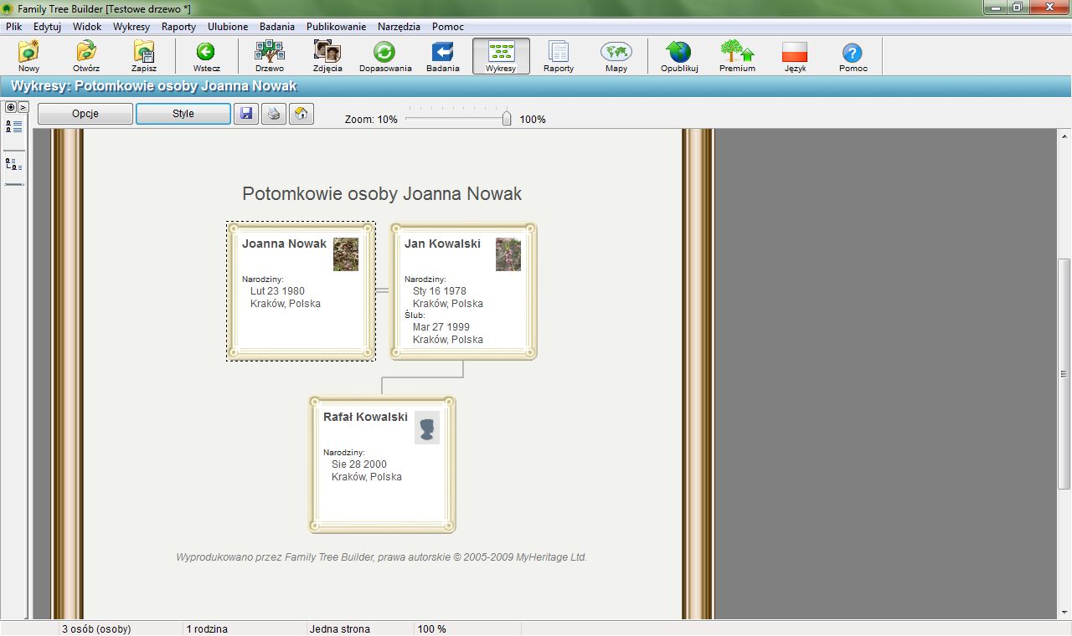
Task: Click Jan Kowalski's photo thumbnail
Action: point(508,254)
